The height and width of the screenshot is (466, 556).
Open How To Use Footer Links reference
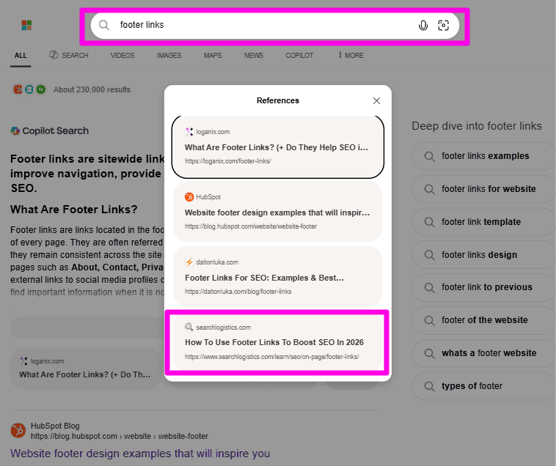[x=278, y=342]
